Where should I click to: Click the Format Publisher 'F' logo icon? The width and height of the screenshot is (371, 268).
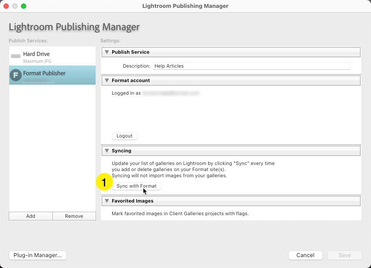16,75
